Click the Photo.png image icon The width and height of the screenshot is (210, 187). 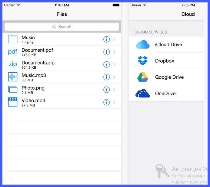(13, 89)
